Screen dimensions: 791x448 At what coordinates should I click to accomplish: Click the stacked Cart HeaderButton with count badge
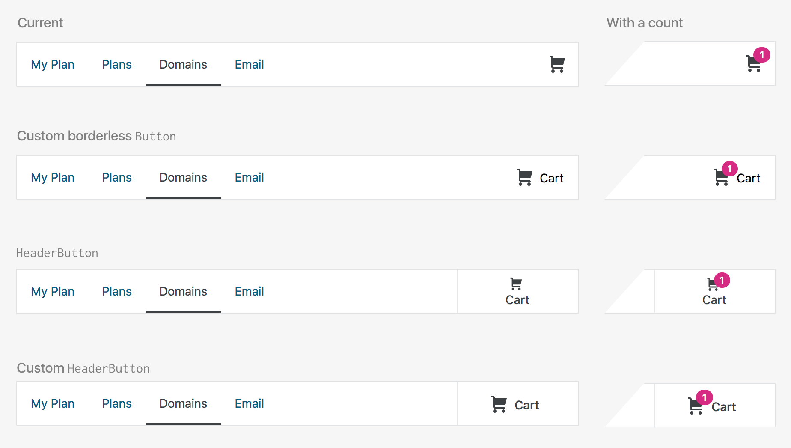pyautogui.click(x=714, y=291)
